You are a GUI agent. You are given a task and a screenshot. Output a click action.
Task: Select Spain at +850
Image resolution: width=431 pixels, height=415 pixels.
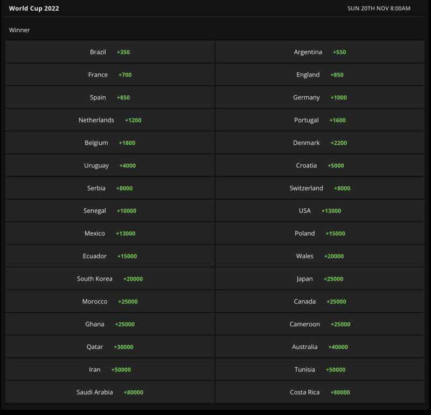(x=110, y=97)
